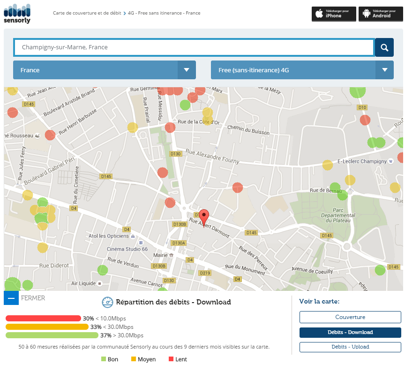Screen dimensions: 405x365
Task: Click the FERMER label to close panel
Action: click(x=33, y=298)
